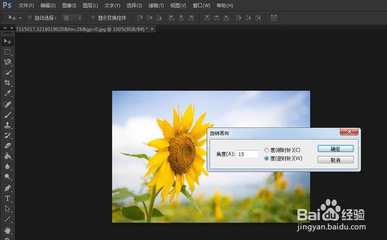Select the 度(顺时针) radio button
Screen dimensions: 387x240
(267, 150)
